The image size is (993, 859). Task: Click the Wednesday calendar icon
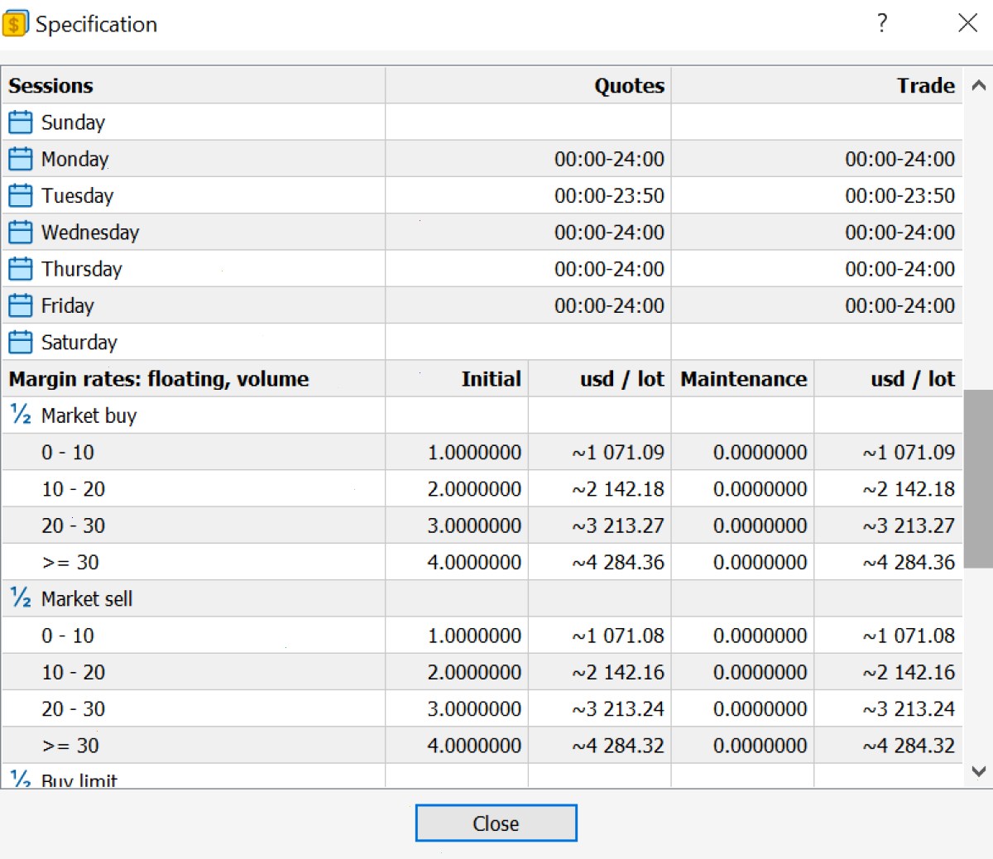pyautogui.click(x=20, y=233)
